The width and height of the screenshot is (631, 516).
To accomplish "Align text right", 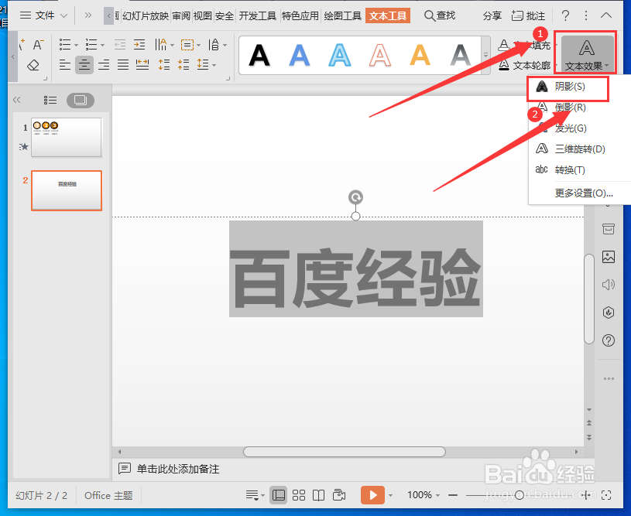I will (x=104, y=64).
